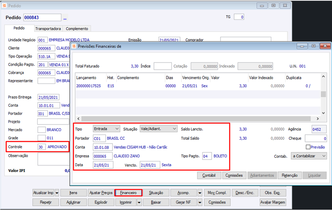Viewport: 332px width, 211px height.
Task: Click the grid's right scroll arrow
Action: point(317,118)
